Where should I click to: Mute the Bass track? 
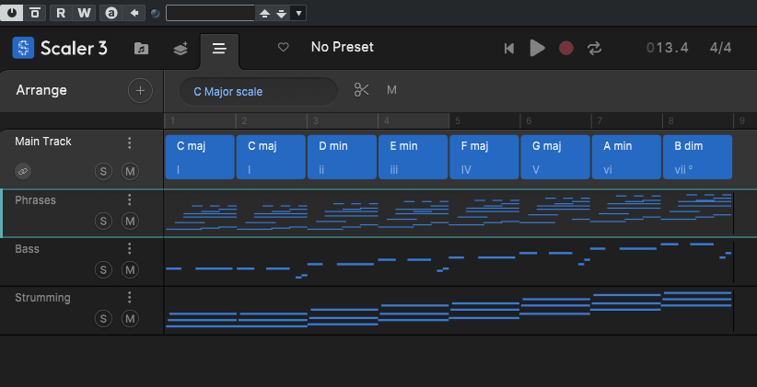130,269
